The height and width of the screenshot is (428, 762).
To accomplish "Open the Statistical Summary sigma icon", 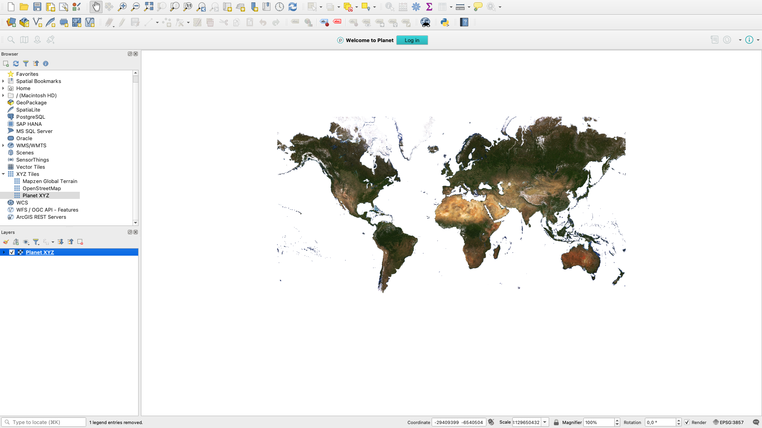I will [429, 7].
